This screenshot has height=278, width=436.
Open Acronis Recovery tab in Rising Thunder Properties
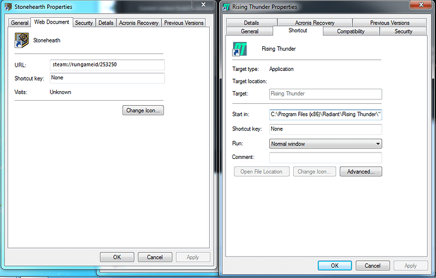coord(315,23)
